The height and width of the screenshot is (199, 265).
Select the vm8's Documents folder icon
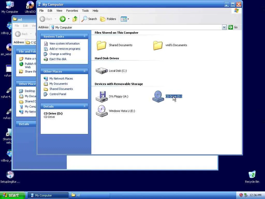pos(158,45)
